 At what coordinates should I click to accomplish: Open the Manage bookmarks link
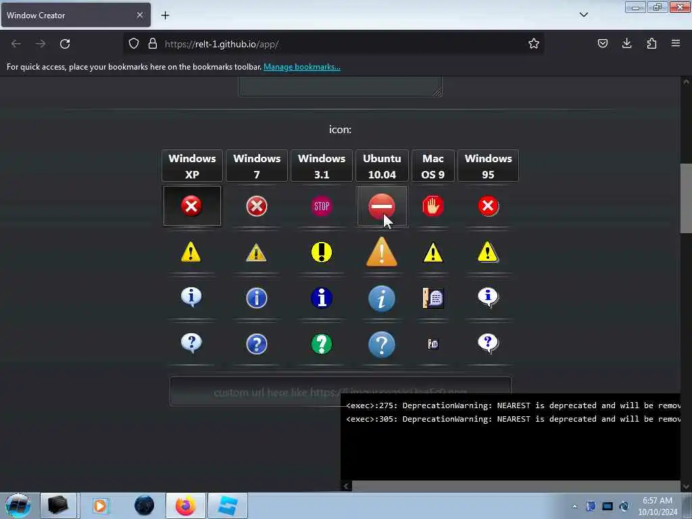pyautogui.click(x=302, y=67)
